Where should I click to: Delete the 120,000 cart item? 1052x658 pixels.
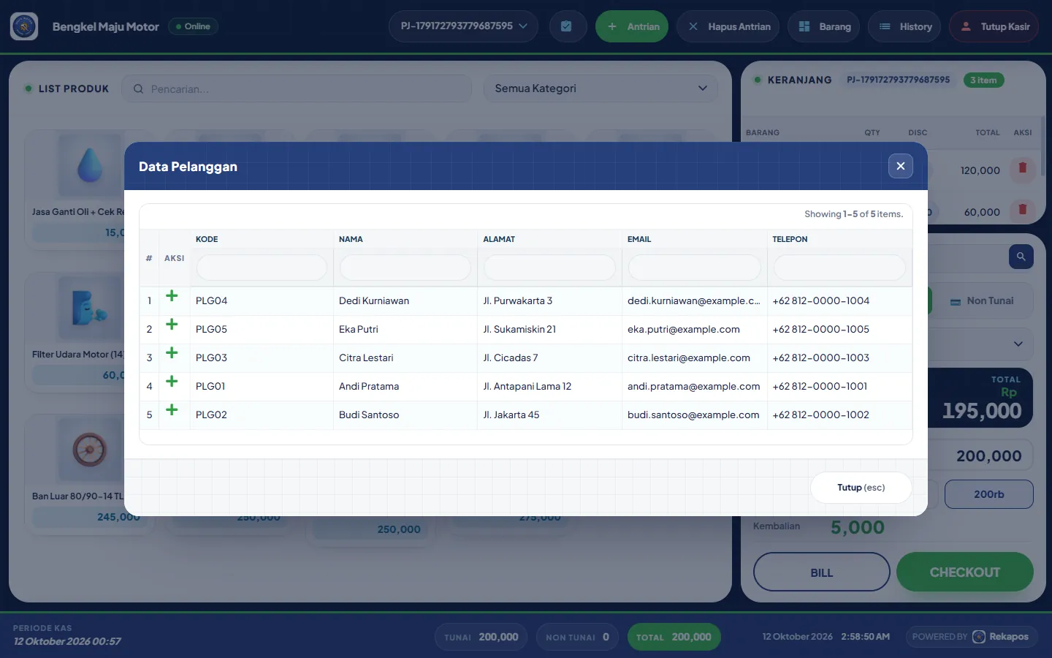[x=1022, y=169]
